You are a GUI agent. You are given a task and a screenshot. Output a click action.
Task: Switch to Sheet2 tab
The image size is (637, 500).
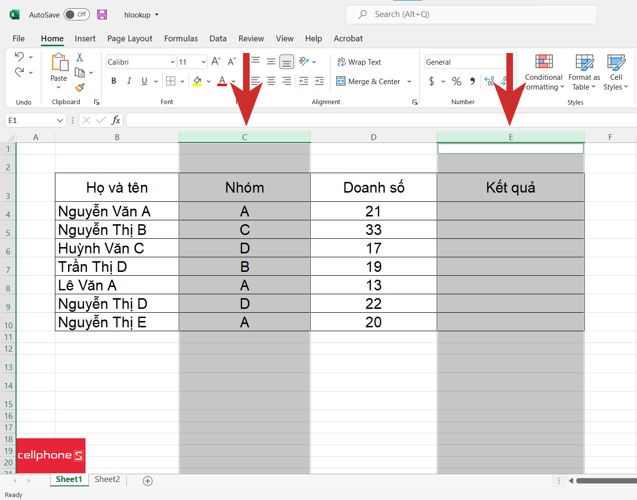[x=107, y=480]
